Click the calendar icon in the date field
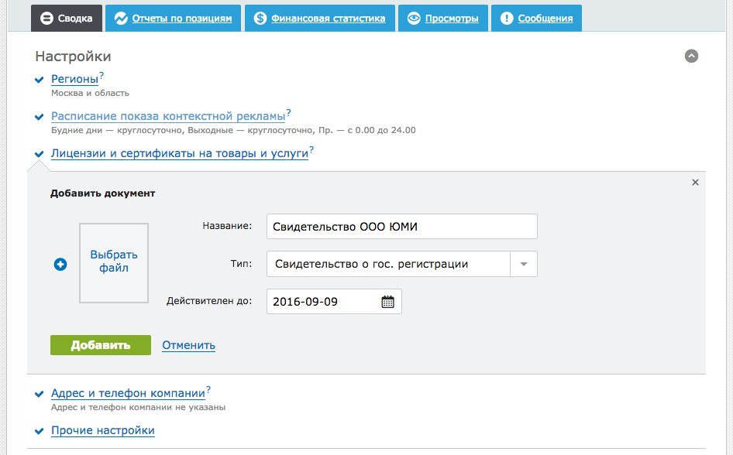Image resolution: width=733 pixels, height=455 pixels. pyautogui.click(x=387, y=302)
